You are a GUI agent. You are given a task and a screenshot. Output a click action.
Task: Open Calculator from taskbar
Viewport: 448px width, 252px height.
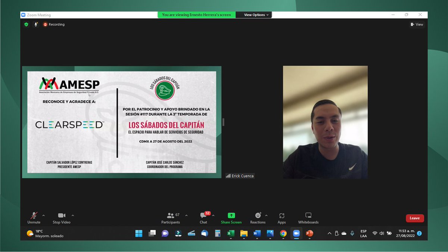tap(218, 233)
